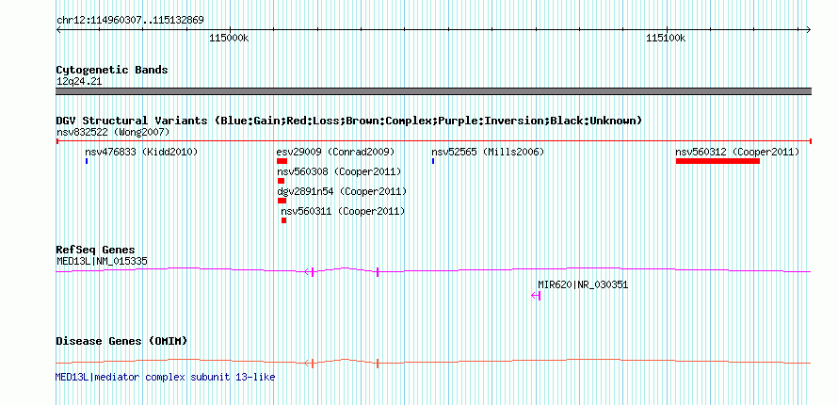Click the MED13L|NM_015335 gene label
This screenshot has width=838, height=405.
(x=102, y=261)
